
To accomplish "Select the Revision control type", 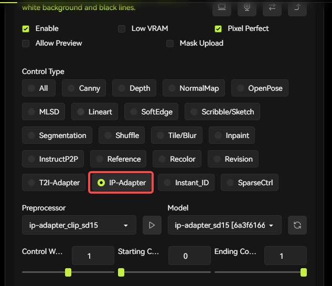I will coord(233,159).
